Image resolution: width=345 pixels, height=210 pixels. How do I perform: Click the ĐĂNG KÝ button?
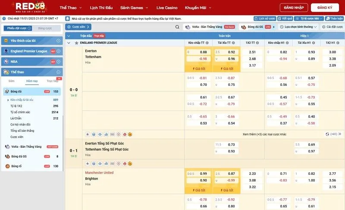coord(325,8)
